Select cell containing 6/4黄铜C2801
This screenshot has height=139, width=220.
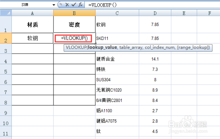pos(117,100)
